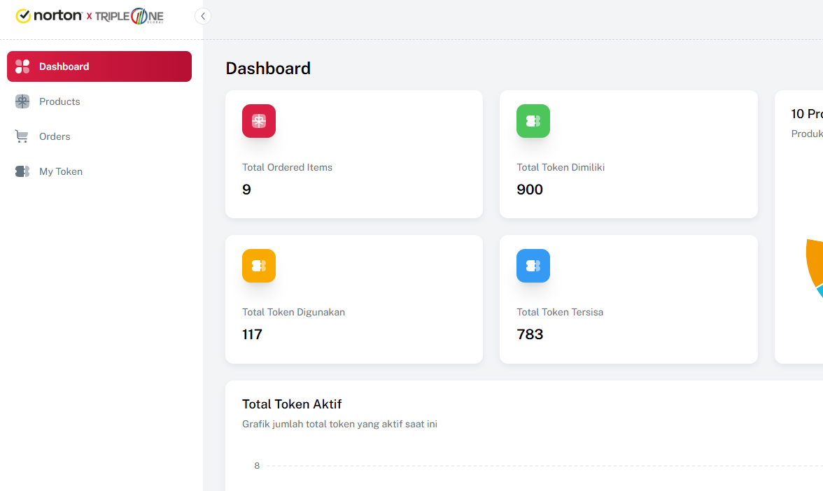This screenshot has height=491, width=823.
Task: Click the Triple One Global logo
Action: (129, 16)
